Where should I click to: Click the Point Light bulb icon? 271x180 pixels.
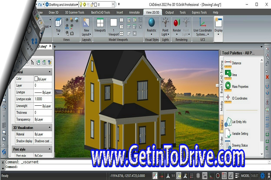165,22
